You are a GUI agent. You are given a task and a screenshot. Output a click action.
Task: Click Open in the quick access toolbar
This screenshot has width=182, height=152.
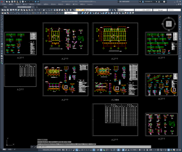(9, 2)
